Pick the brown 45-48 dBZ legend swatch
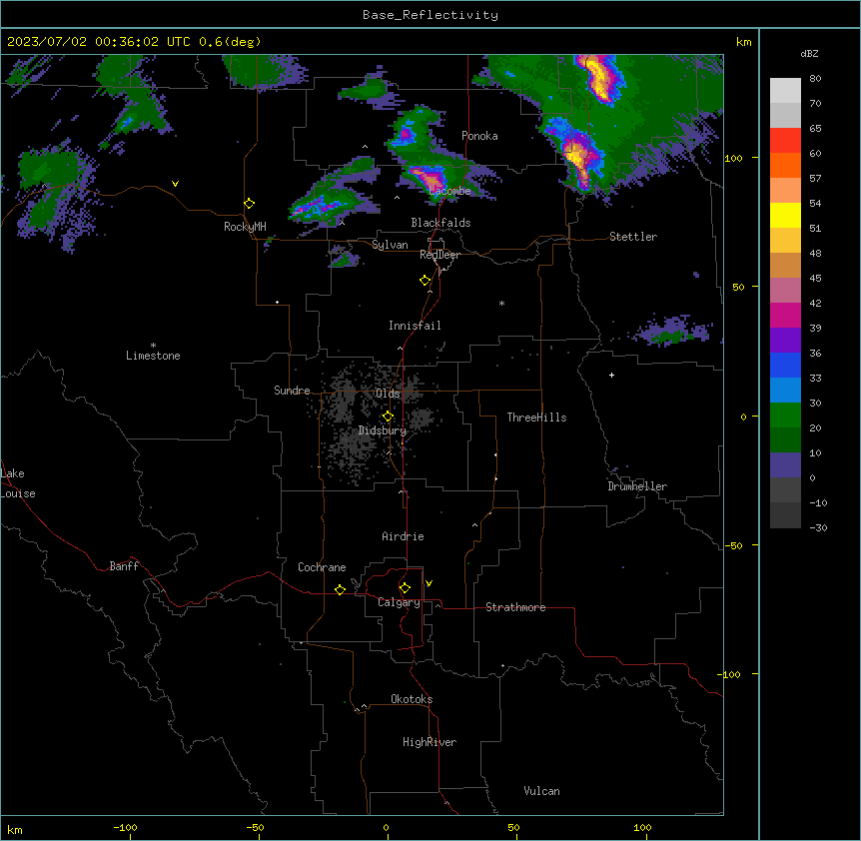 click(x=785, y=265)
